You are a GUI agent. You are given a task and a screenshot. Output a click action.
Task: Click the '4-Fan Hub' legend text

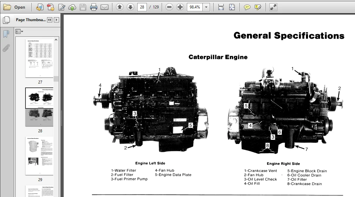tap(165, 170)
